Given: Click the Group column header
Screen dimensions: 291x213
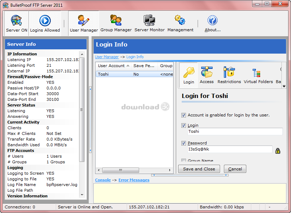Looking at the screenshot, I should pos(165,66).
